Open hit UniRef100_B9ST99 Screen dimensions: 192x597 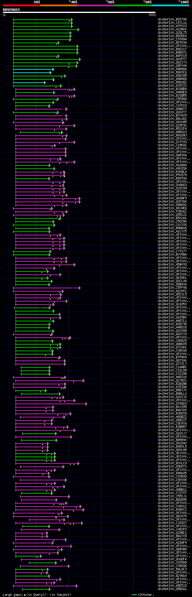pos(172,20)
